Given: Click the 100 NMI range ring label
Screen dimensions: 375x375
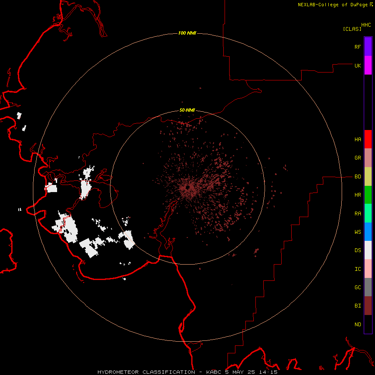Looking at the screenshot, I should click(187, 33).
